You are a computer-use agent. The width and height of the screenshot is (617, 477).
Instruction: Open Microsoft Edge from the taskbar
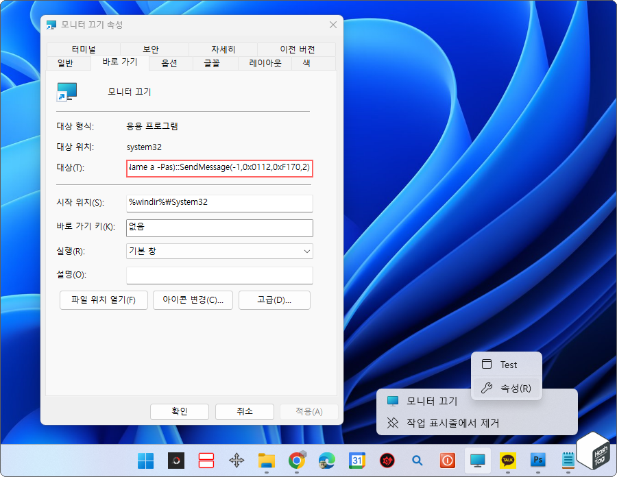click(326, 461)
